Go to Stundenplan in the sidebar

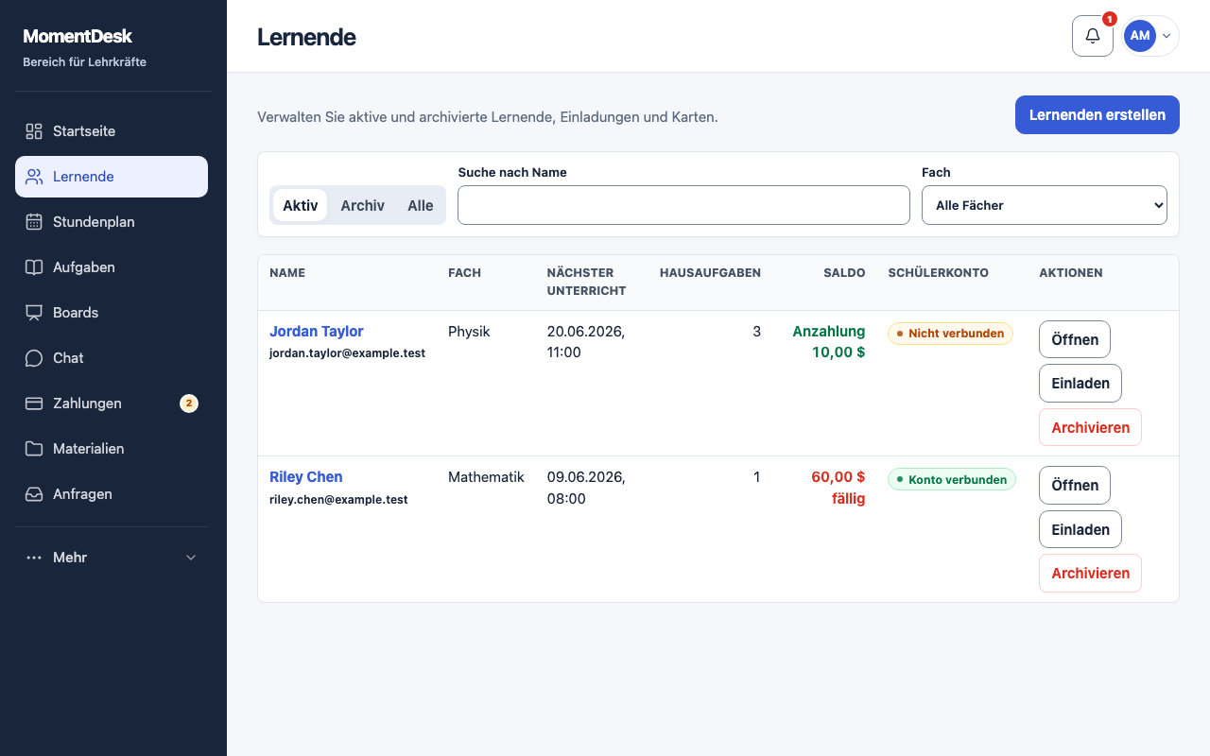point(112,222)
